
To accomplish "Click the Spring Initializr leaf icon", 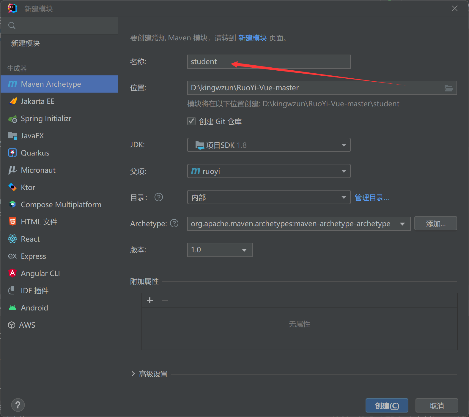I will pyautogui.click(x=13, y=119).
